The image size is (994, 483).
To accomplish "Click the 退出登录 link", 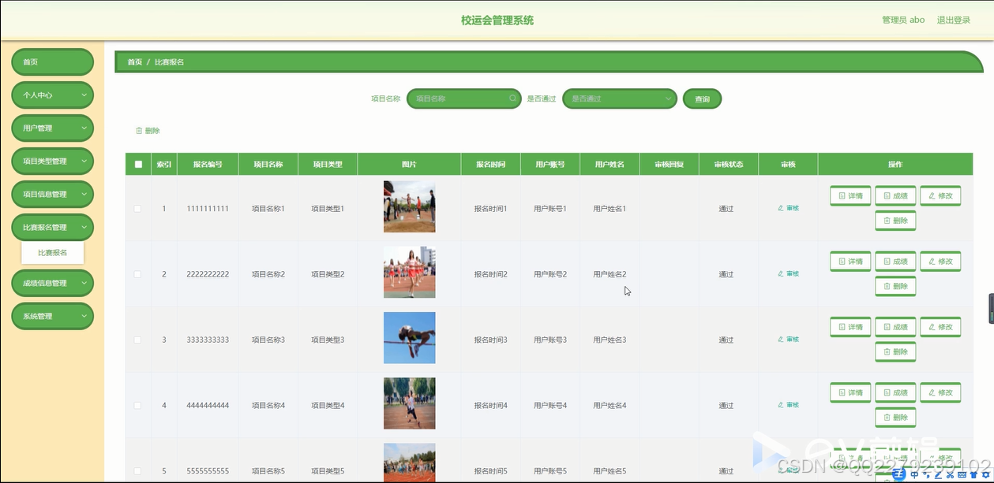I will click(954, 20).
